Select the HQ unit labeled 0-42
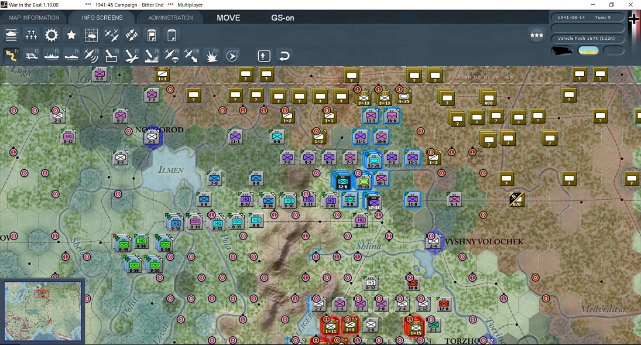Viewport: 641px width, 345px height. click(x=68, y=136)
